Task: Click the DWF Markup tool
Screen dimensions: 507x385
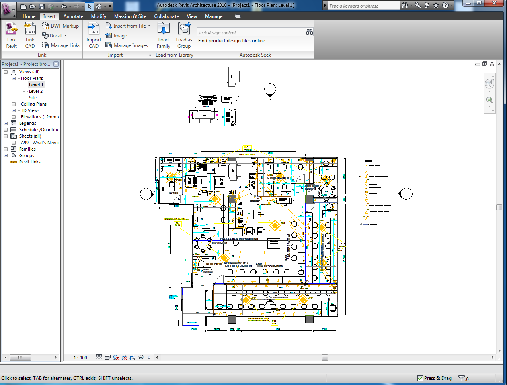Action: click(61, 26)
